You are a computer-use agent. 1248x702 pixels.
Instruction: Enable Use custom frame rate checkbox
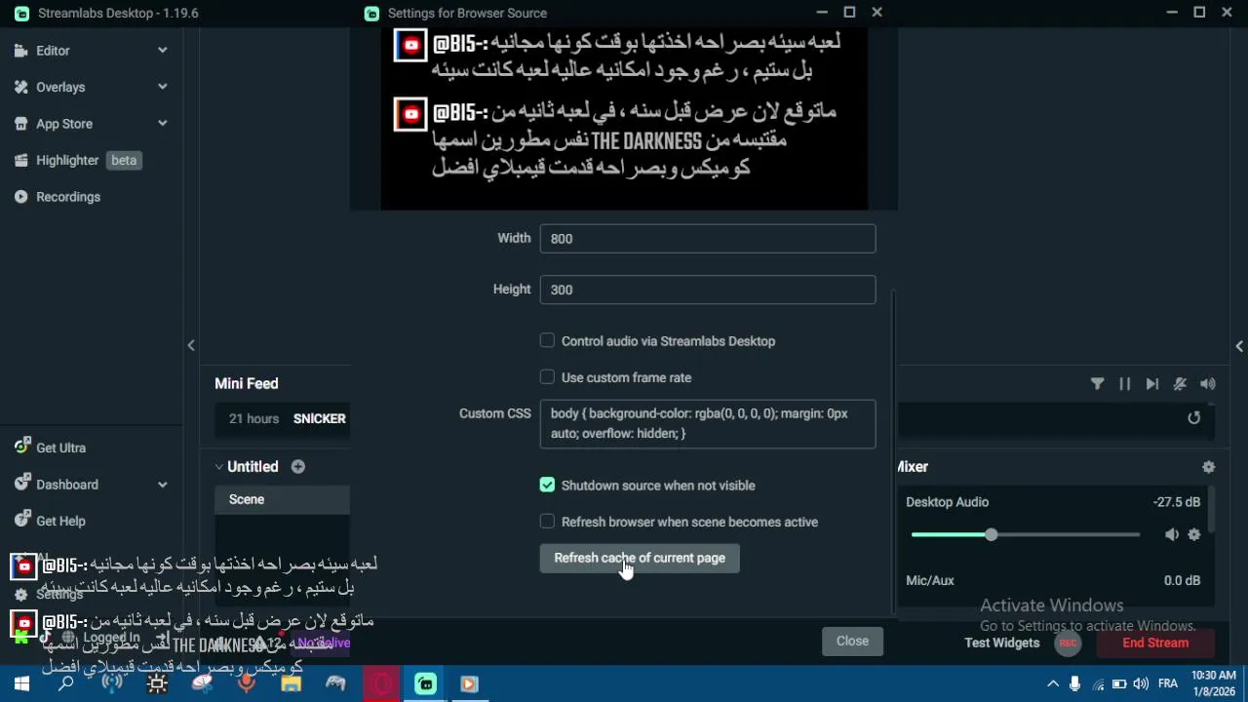pos(547,377)
